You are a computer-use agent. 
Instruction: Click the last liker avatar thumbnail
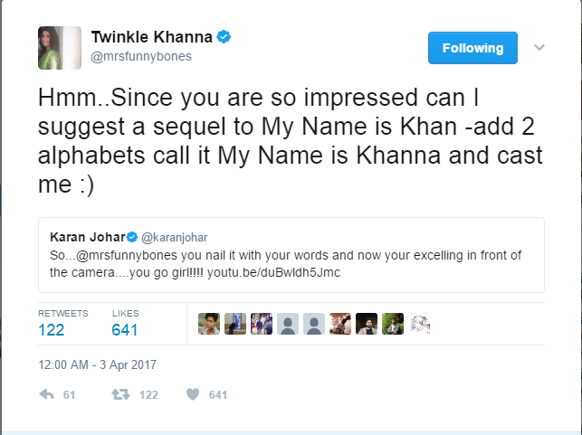point(419,325)
